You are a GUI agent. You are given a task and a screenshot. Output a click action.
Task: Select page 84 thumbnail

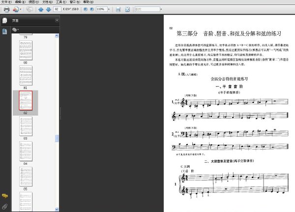[x=26, y=151]
